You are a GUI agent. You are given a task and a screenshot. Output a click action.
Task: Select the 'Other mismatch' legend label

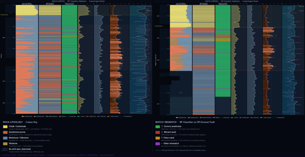171,143
